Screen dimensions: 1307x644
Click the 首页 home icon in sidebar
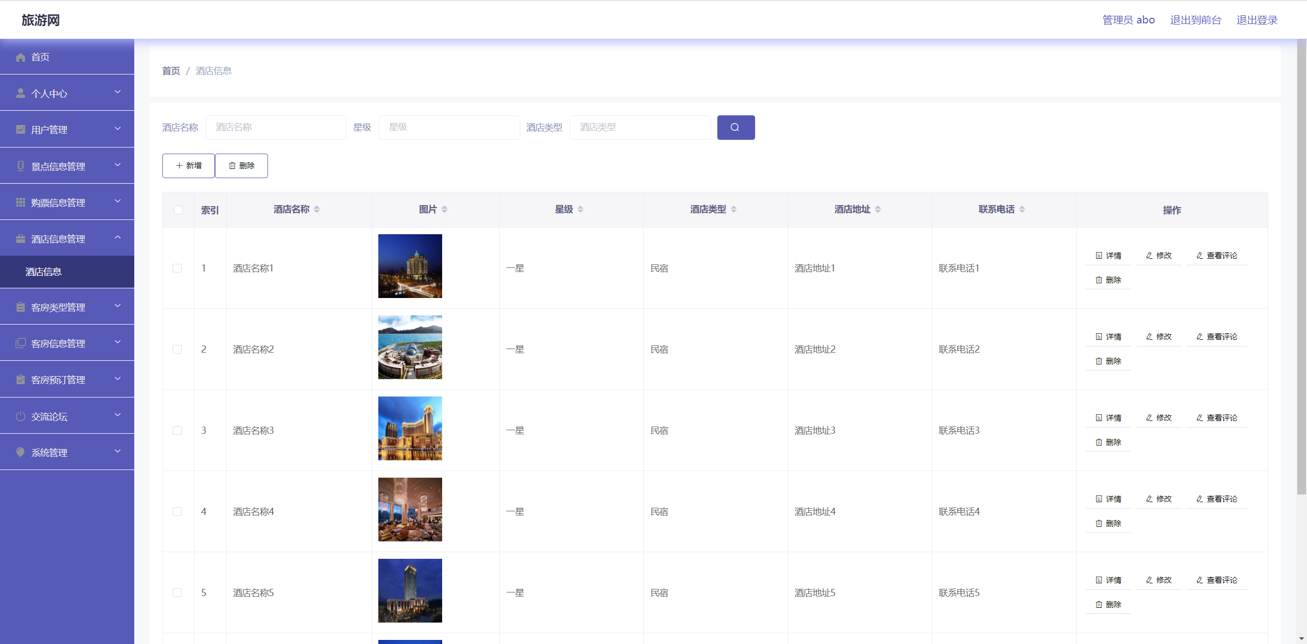click(x=20, y=57)
